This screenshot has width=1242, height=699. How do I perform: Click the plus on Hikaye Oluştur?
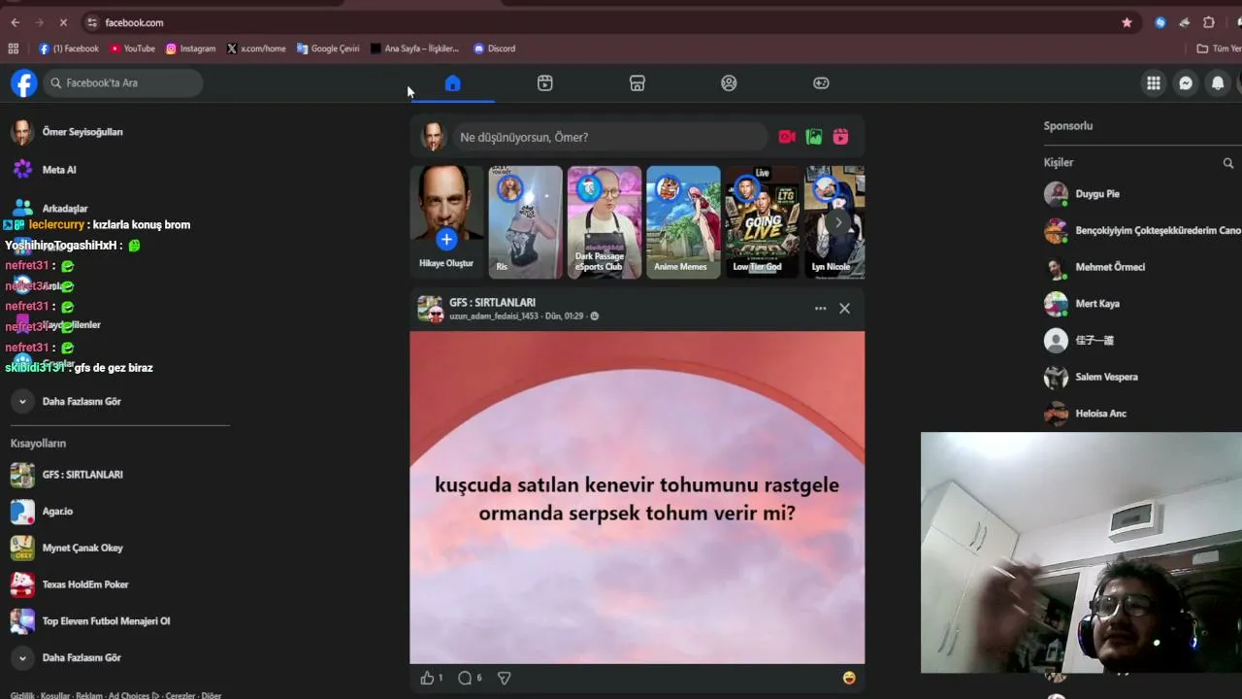pyautogui.click(x=446, y=239)
